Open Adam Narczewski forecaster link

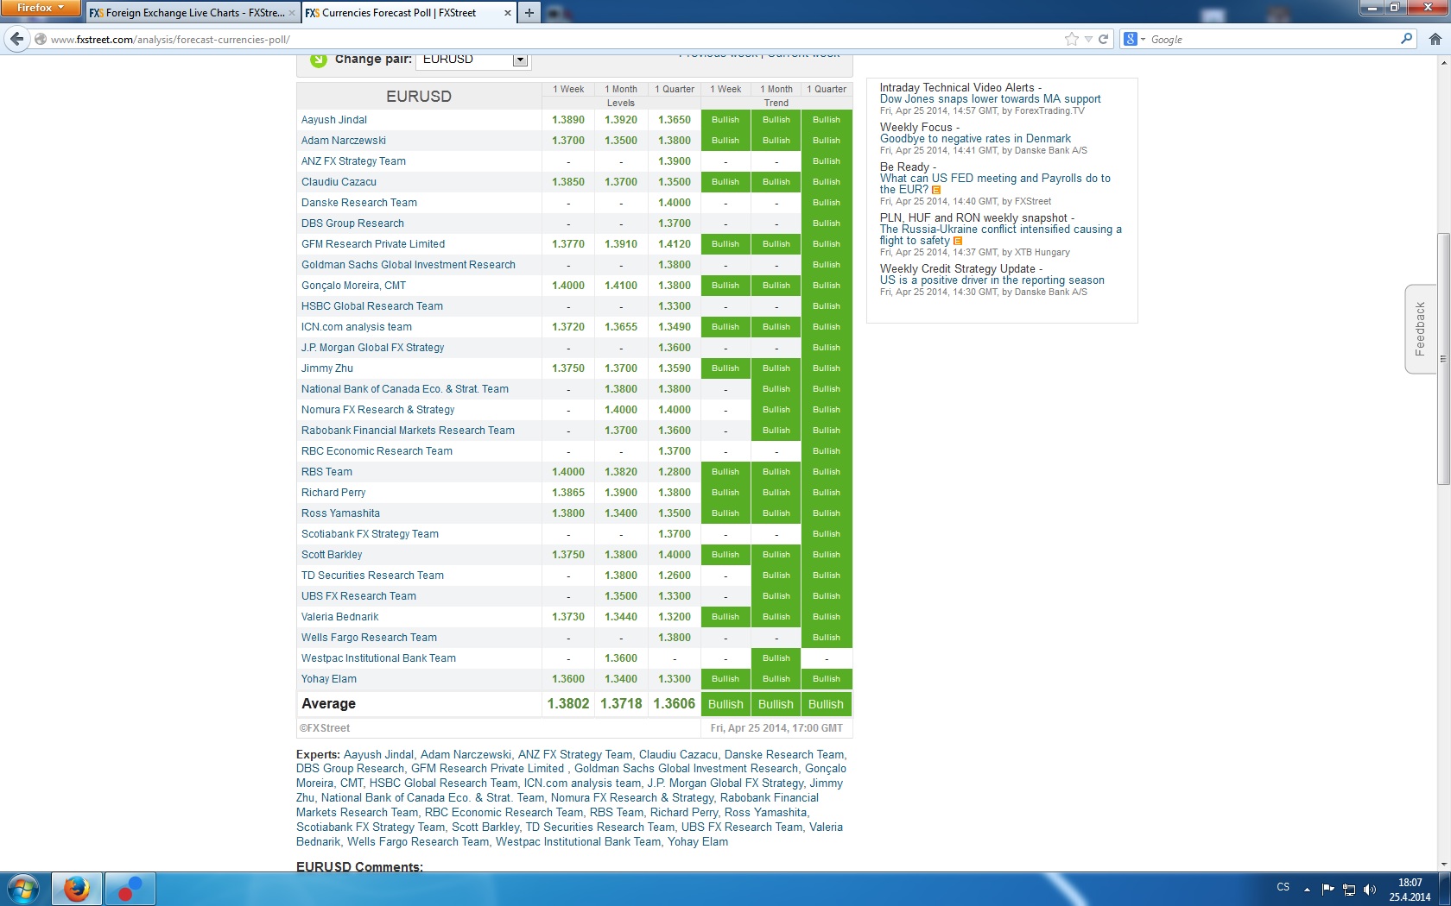click(x=343, y=141)
